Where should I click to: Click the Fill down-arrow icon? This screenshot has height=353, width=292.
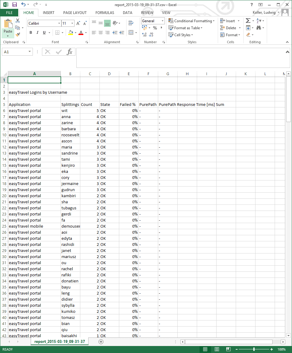point(248,28)
